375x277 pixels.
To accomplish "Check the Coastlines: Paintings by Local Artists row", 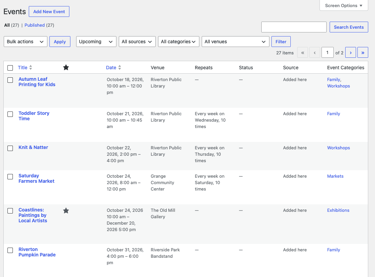I will [10, 211].
